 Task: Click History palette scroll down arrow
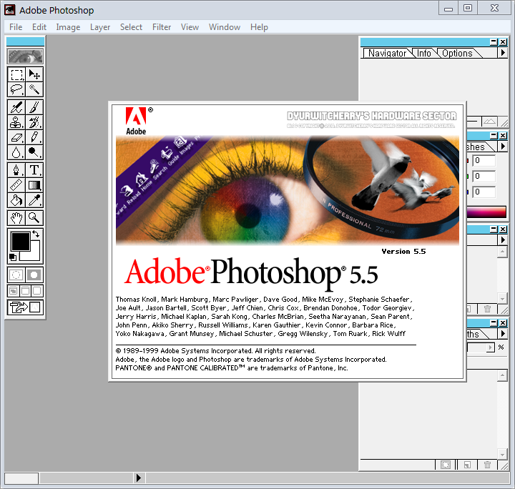click(502, 298)
